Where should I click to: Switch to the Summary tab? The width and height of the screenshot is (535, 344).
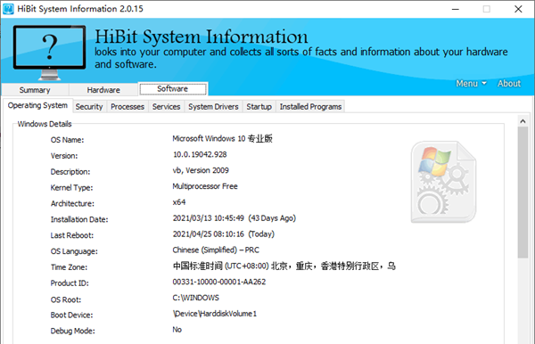(35, 90)
